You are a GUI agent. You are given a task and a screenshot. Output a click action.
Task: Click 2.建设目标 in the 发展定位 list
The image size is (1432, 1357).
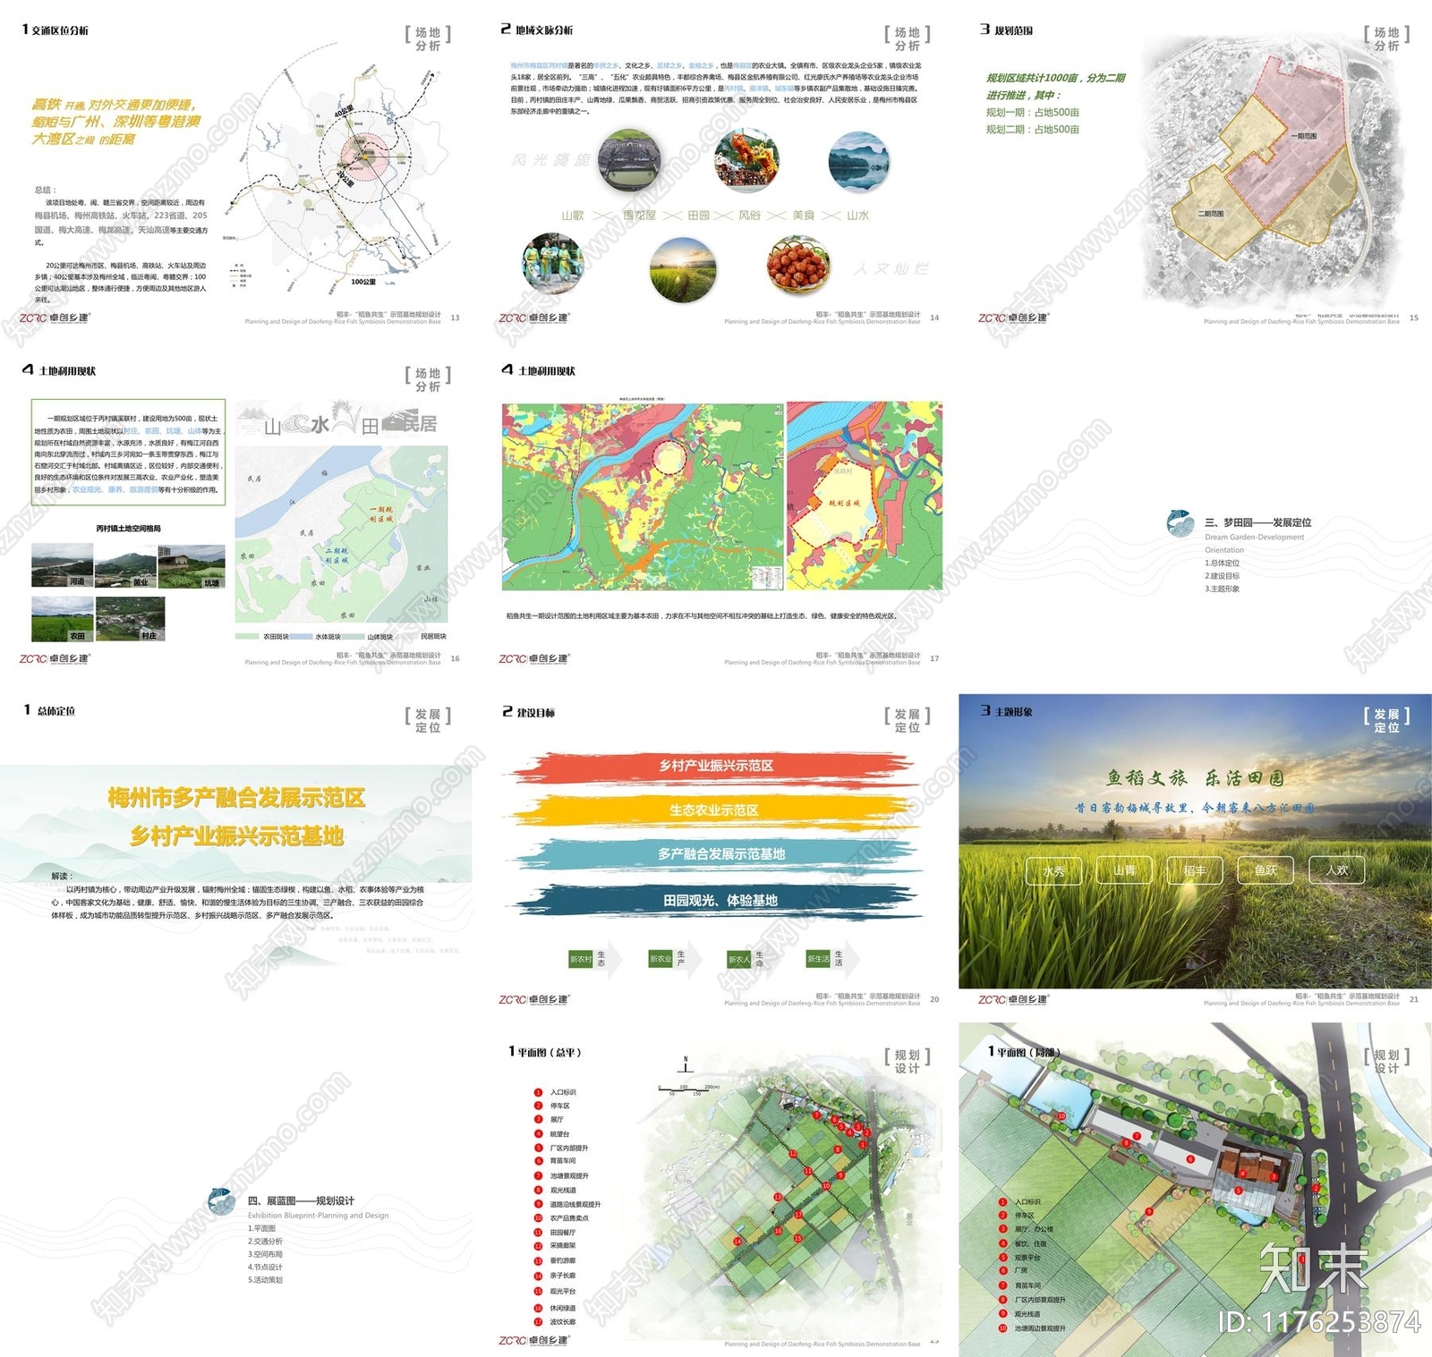coord(1222,576)
